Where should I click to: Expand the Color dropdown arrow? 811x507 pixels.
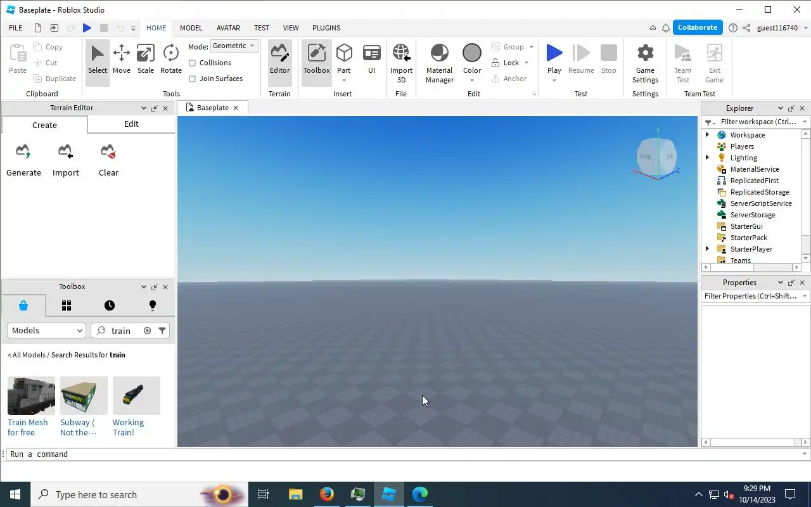tap(472, 80)
